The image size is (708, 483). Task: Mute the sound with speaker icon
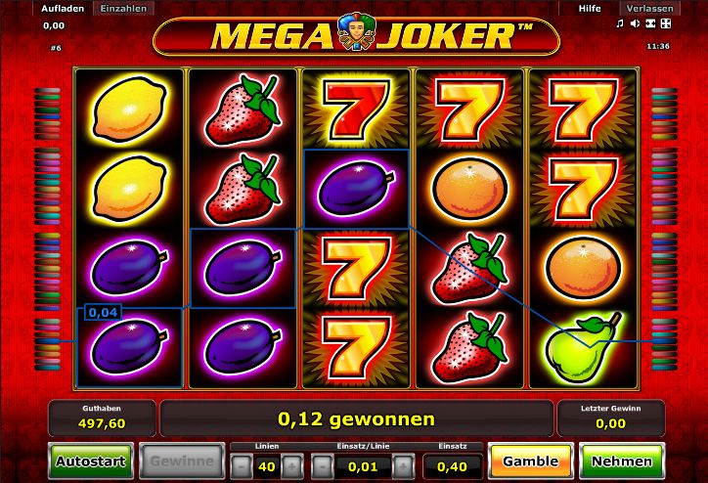[x=636, y=23]
